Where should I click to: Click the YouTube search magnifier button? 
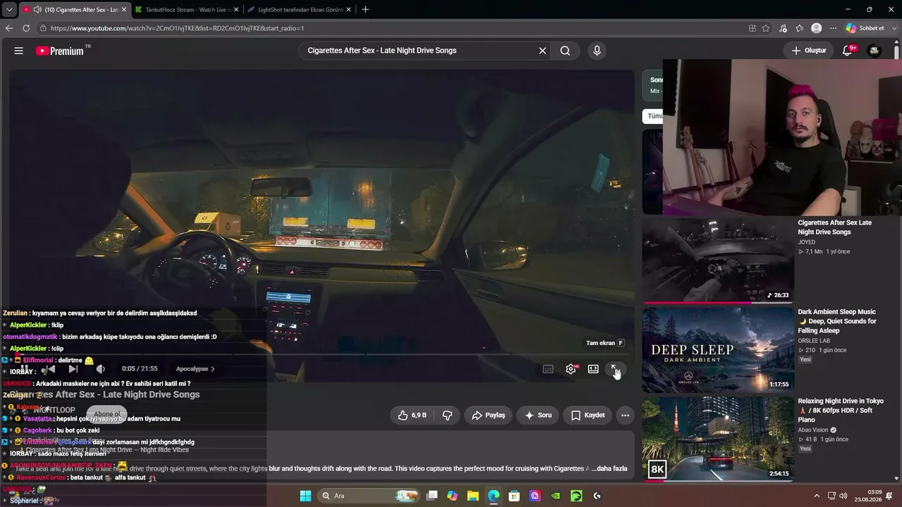(x=565, y=51)
